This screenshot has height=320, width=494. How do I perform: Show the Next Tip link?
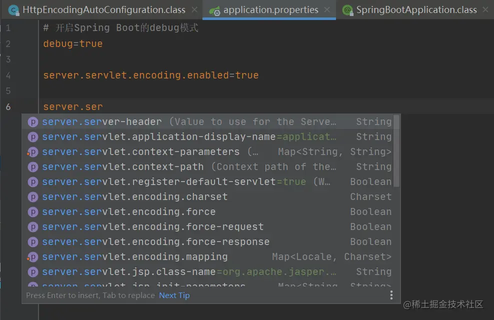(x=174, y=295)
